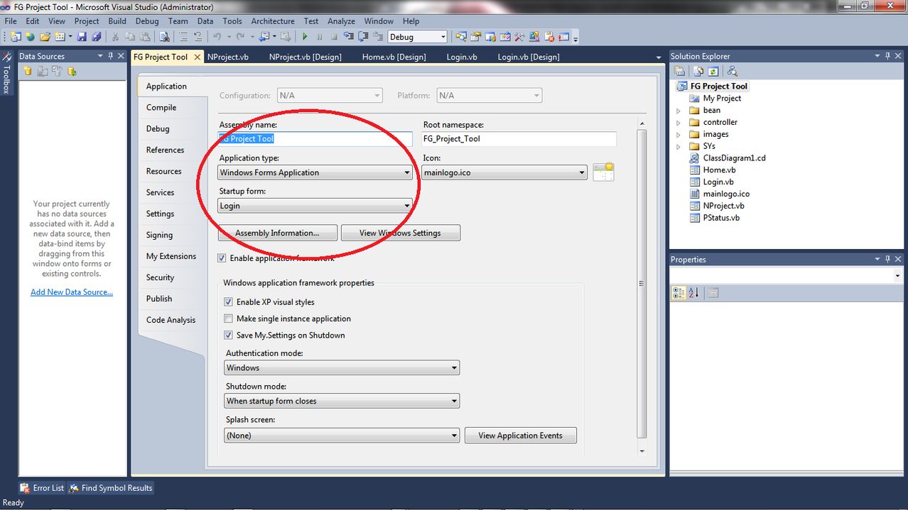Click the Solution Explorer Properties icon
This screenshot has height=510, width=908.
[679, 71]
